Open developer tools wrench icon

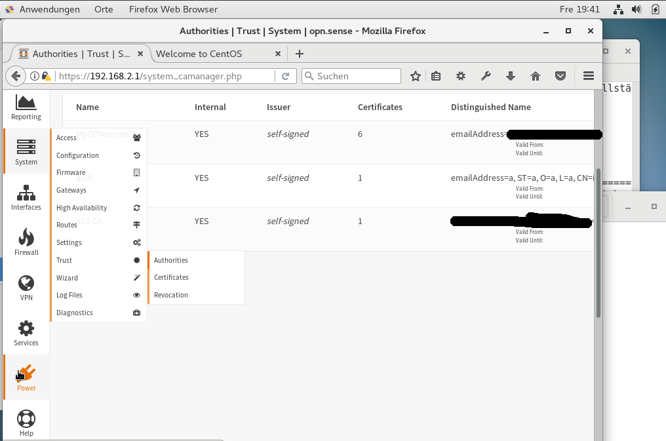coord(486,76)
